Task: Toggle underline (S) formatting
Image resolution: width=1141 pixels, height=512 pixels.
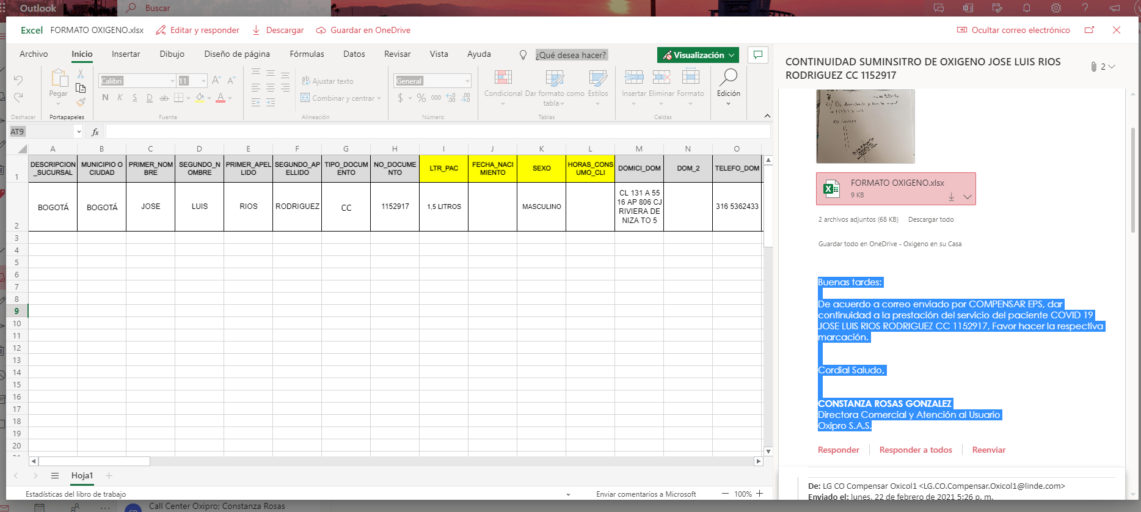Action: pyautogui.click(x=135, y=98)
